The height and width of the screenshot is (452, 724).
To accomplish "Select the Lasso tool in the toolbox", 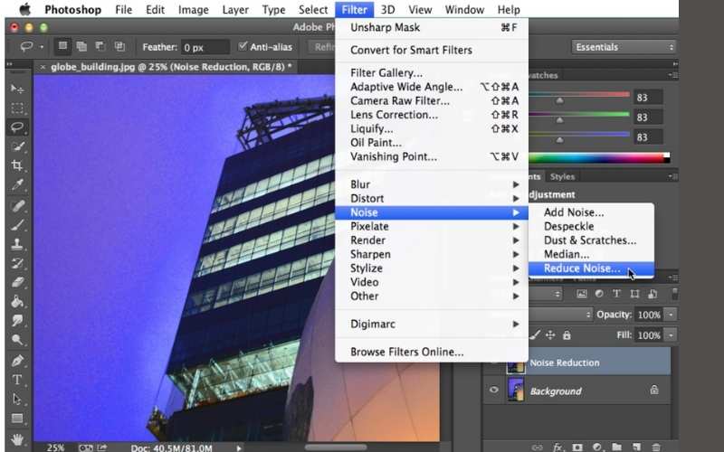I will click(x=17, y=127).
